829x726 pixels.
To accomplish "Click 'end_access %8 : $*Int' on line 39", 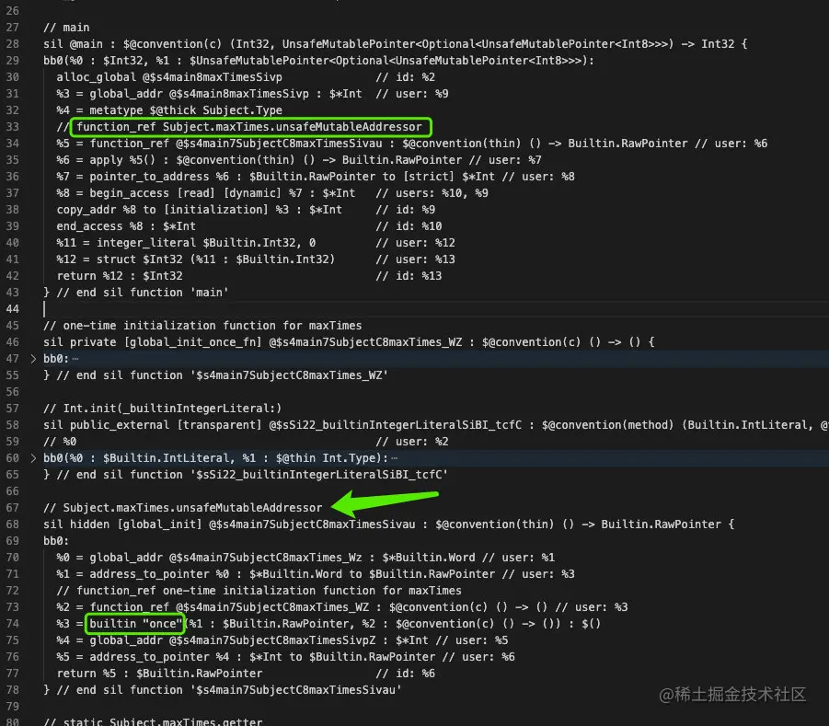I will tap(126, 226).
